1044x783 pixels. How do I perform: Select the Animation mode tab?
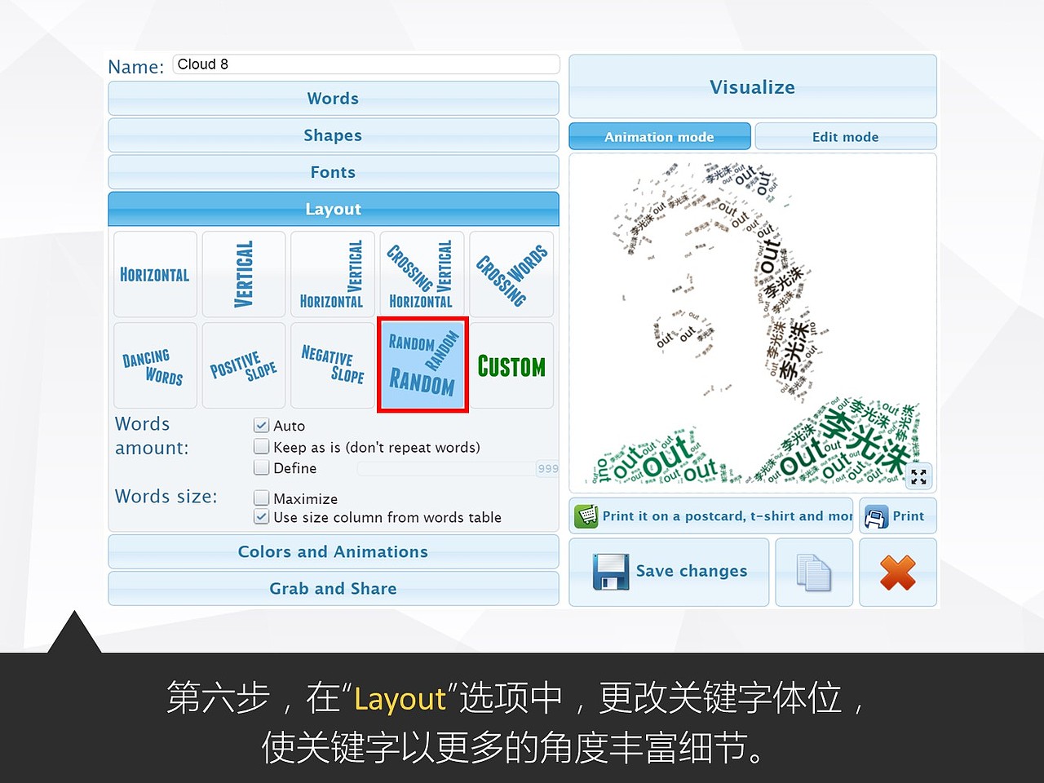pyautogui.click(x=659, y=136)
